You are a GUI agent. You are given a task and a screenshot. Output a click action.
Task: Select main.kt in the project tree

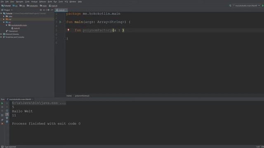click(x=16, y=28)
